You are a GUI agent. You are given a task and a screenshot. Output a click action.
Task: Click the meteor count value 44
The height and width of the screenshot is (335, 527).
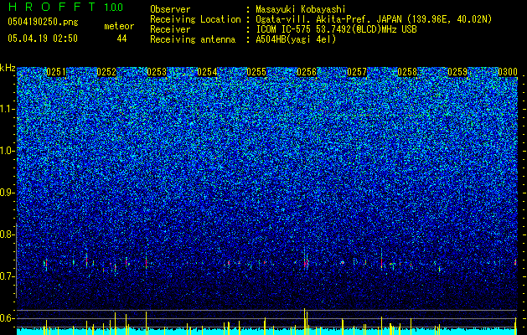[x=121, y=39]
